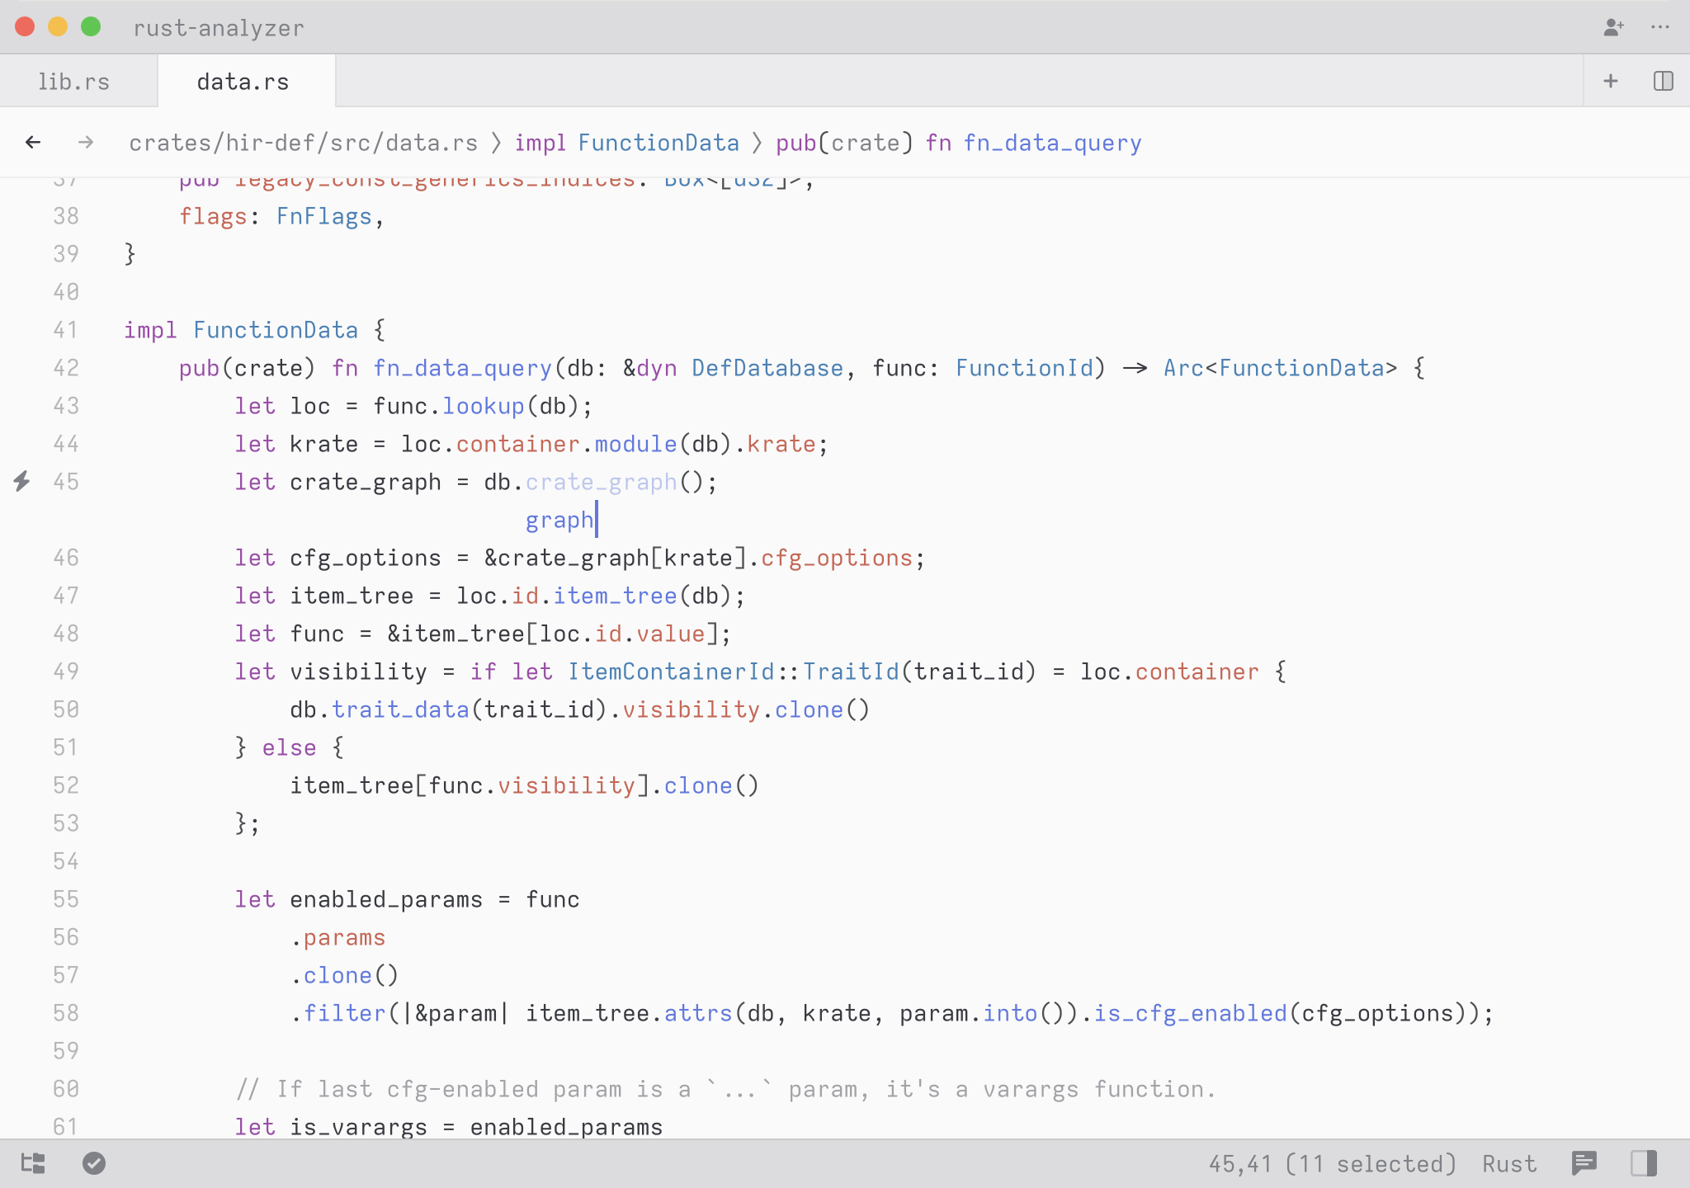Navigate back with left arrow
Image resolution: width=1690 pixels, height=1188 pixels.
(33, 143)
